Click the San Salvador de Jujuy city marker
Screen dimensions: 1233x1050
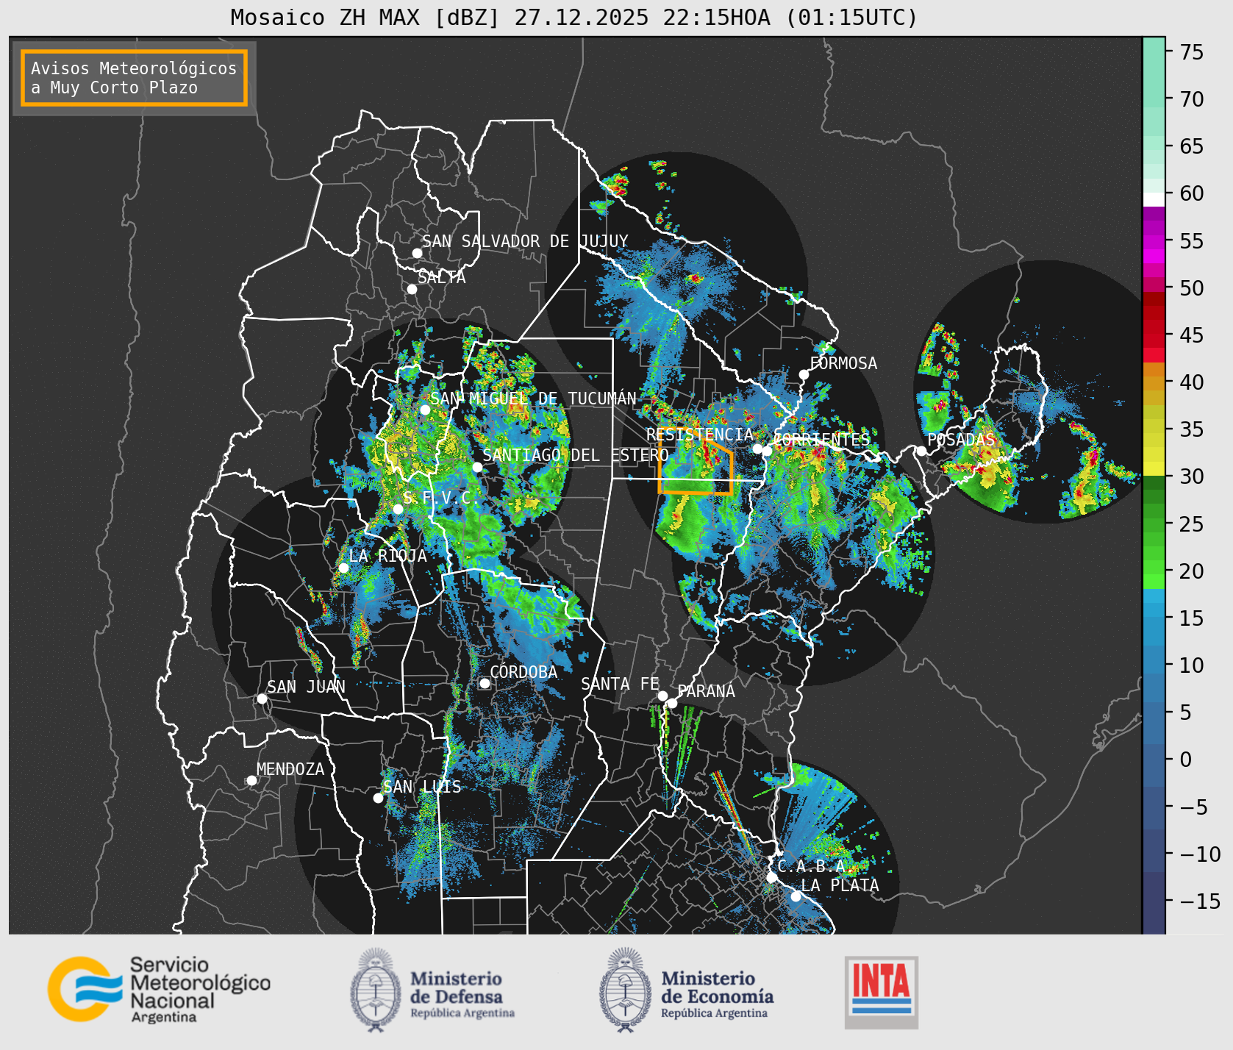tap(417, 253)
